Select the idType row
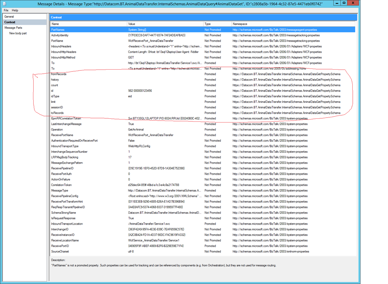 (203, 96)
